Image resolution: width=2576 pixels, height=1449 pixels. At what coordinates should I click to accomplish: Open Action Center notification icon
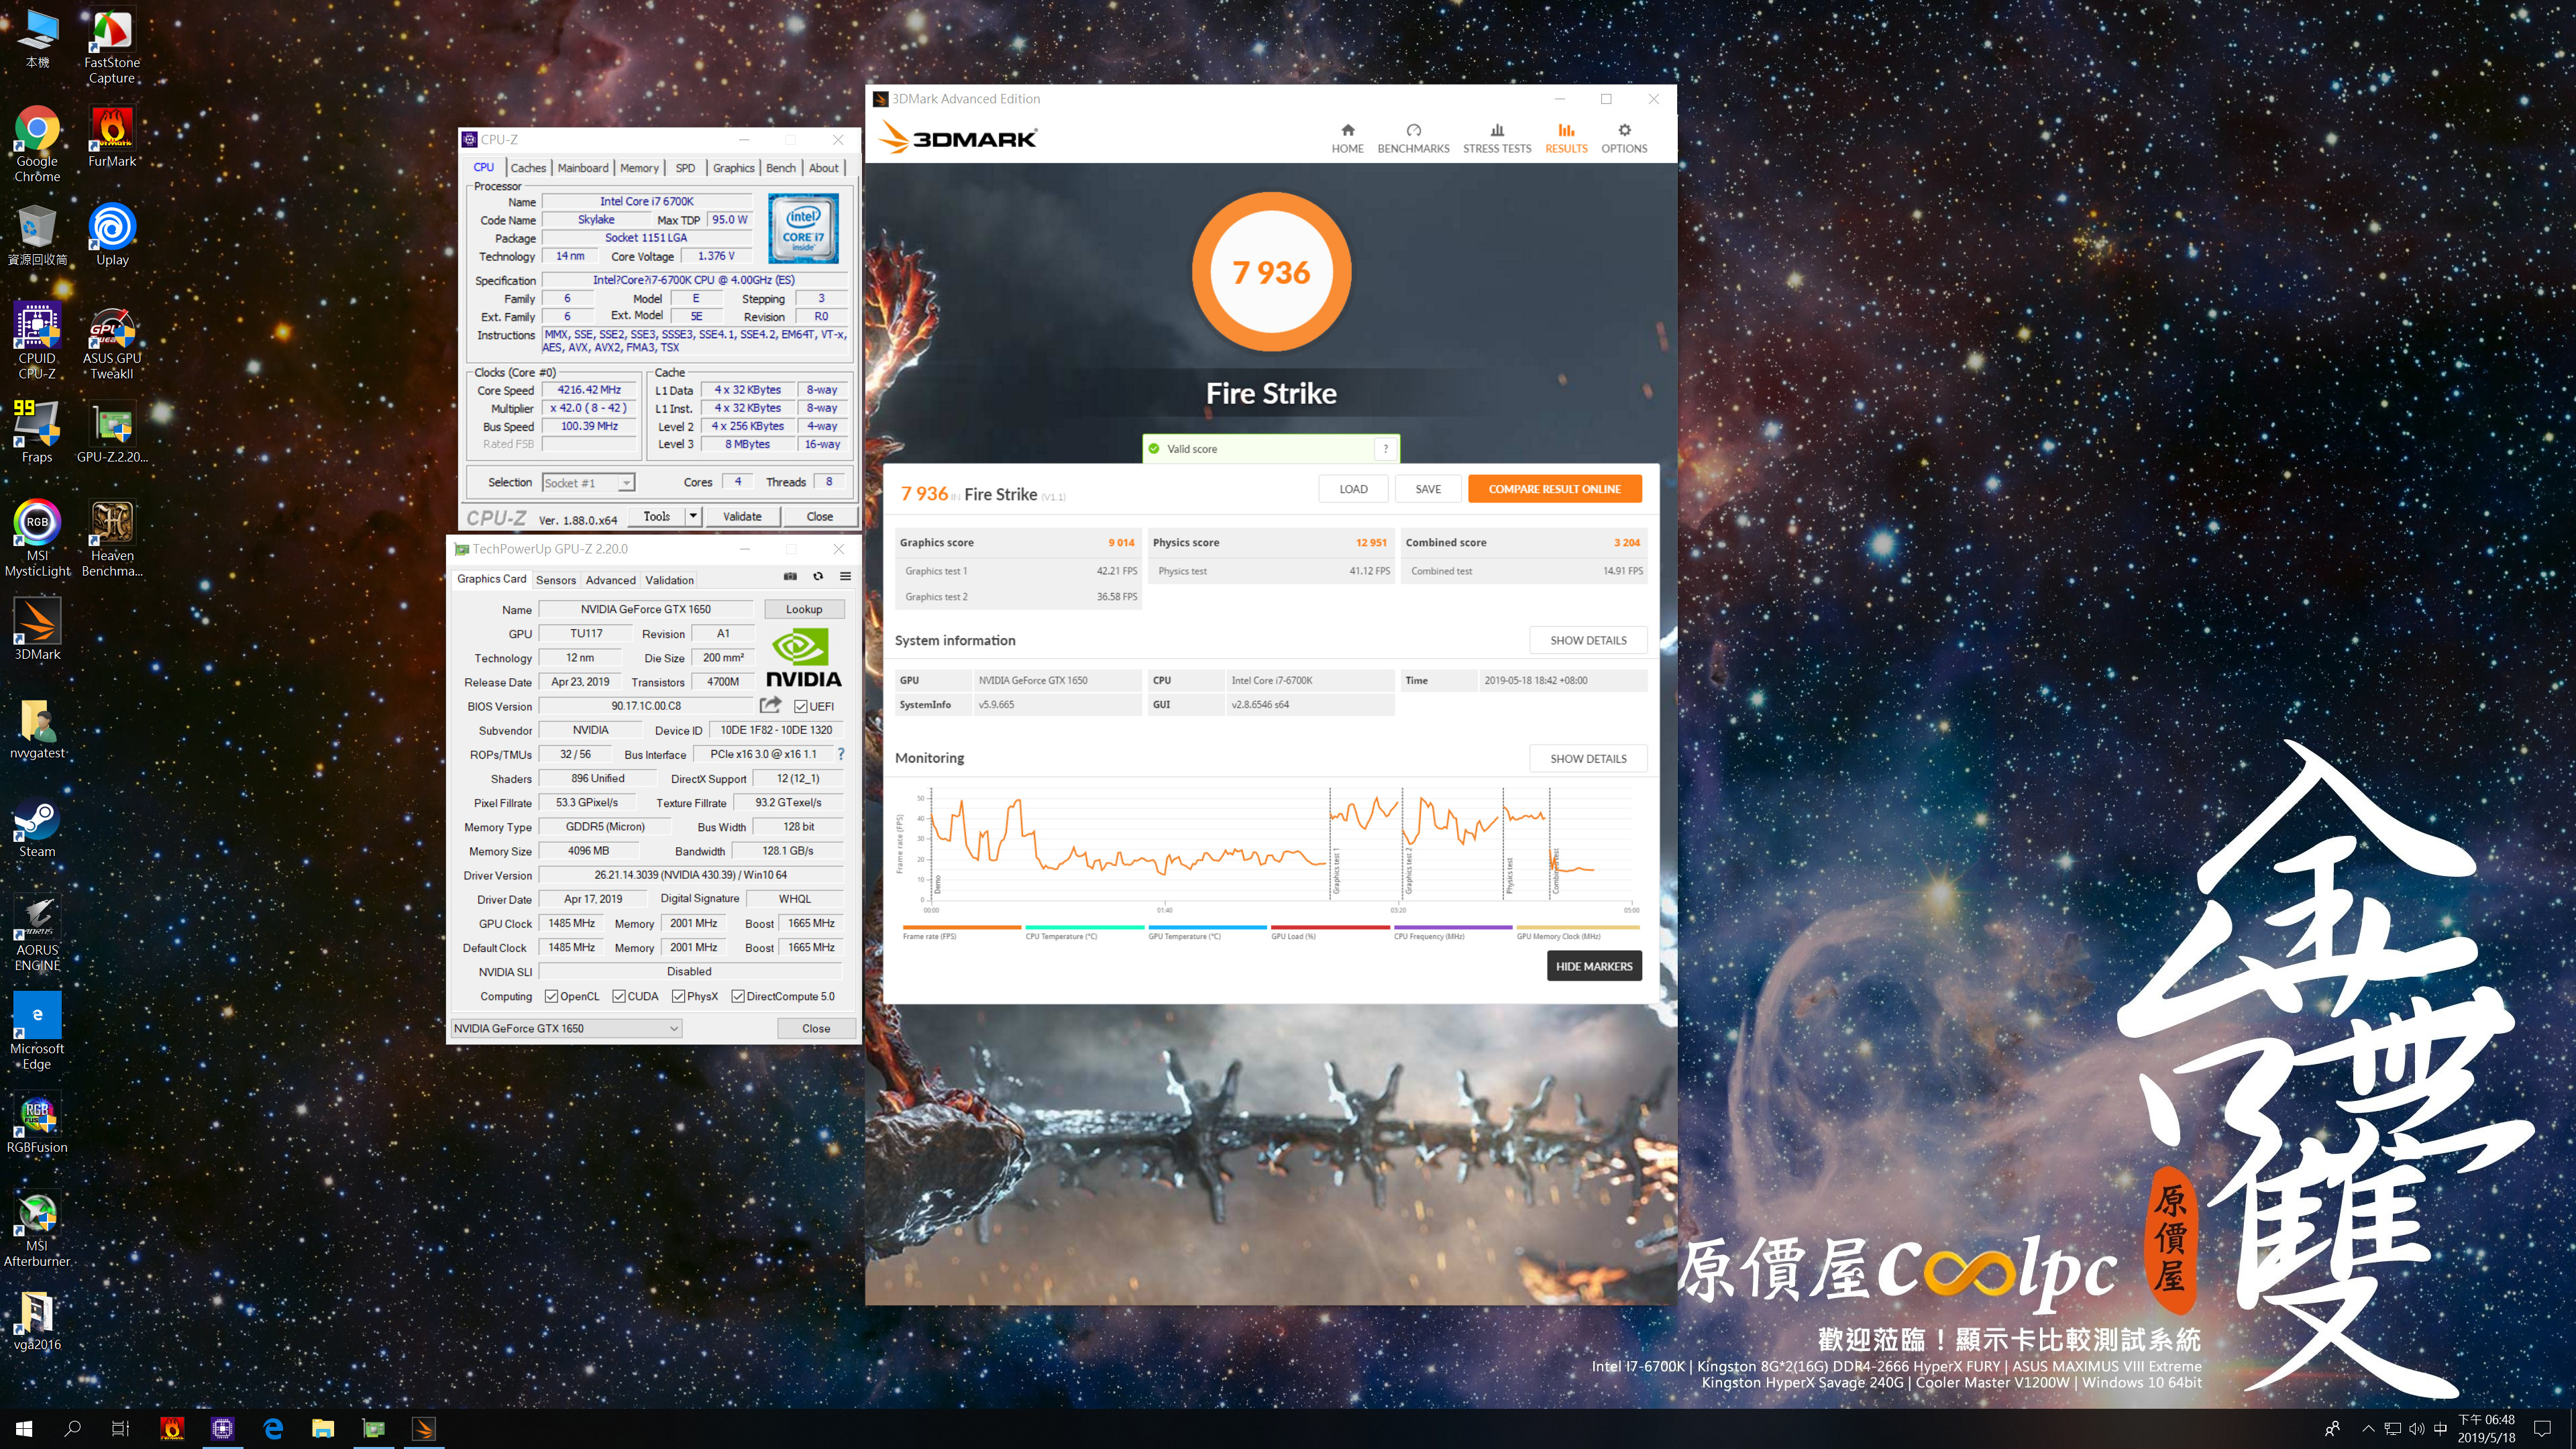pyautogui.click(x=2542, y=1428)
